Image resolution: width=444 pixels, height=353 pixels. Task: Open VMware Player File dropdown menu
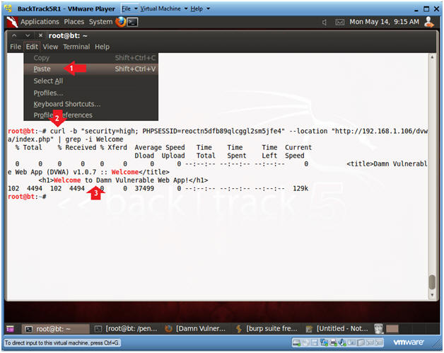click(x=129, y=8)
